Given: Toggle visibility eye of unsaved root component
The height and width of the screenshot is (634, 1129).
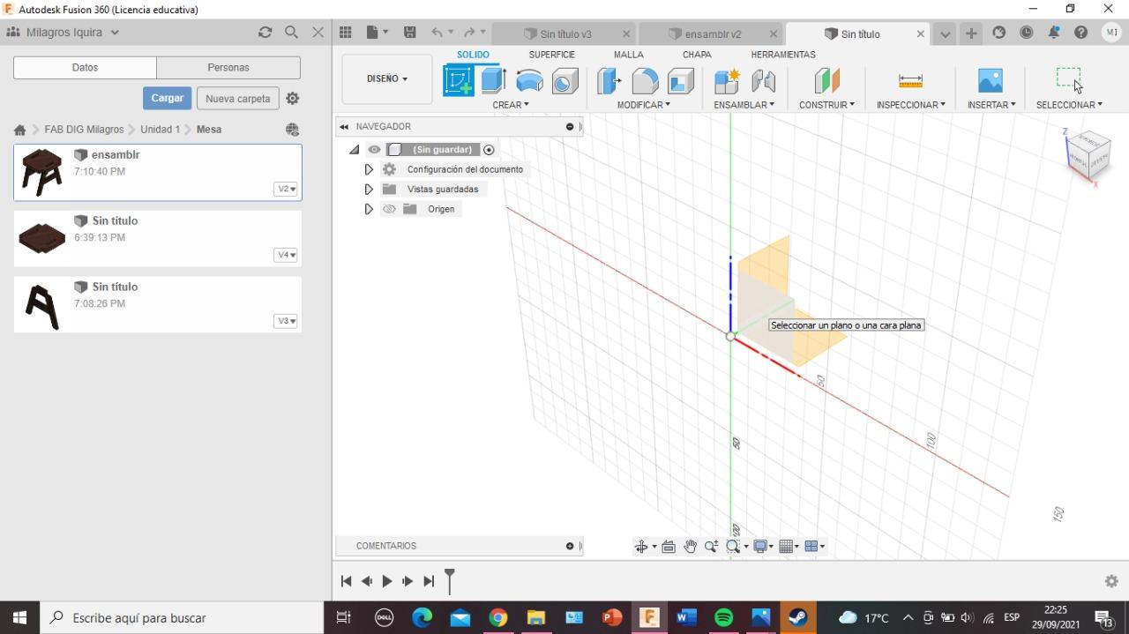Looking at the screenshot, I should click(x=374, y=150).
